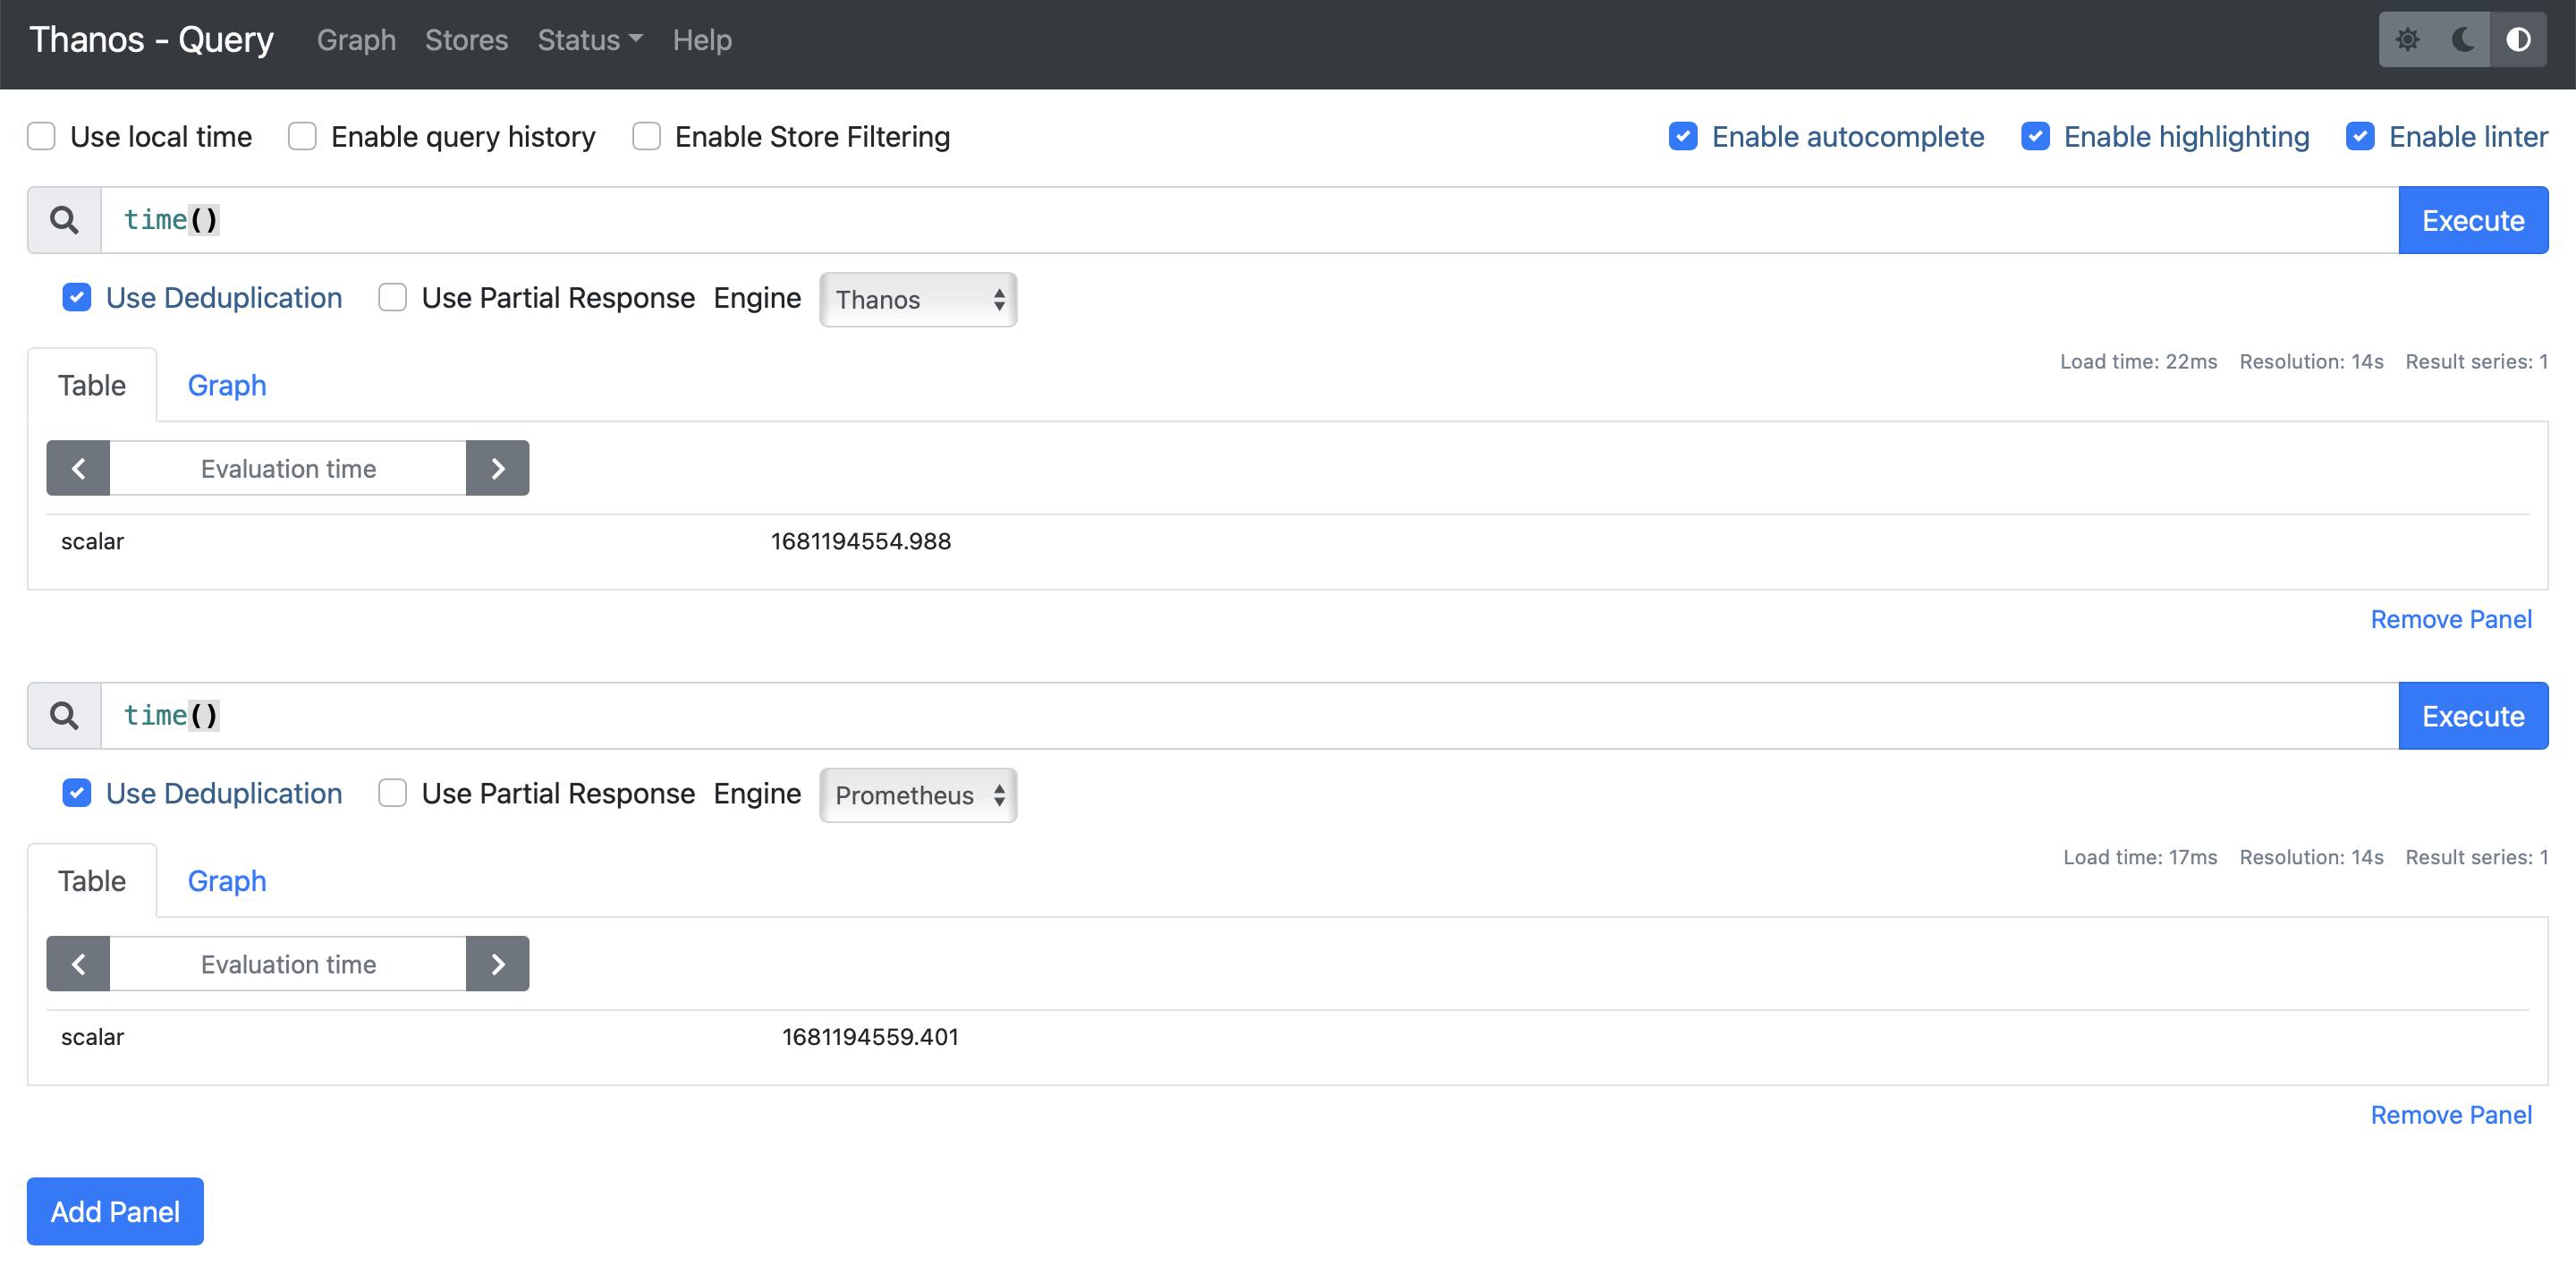Toggle Use local time checkbox
Screen dimensions: 2576x1283
[41, 137]
